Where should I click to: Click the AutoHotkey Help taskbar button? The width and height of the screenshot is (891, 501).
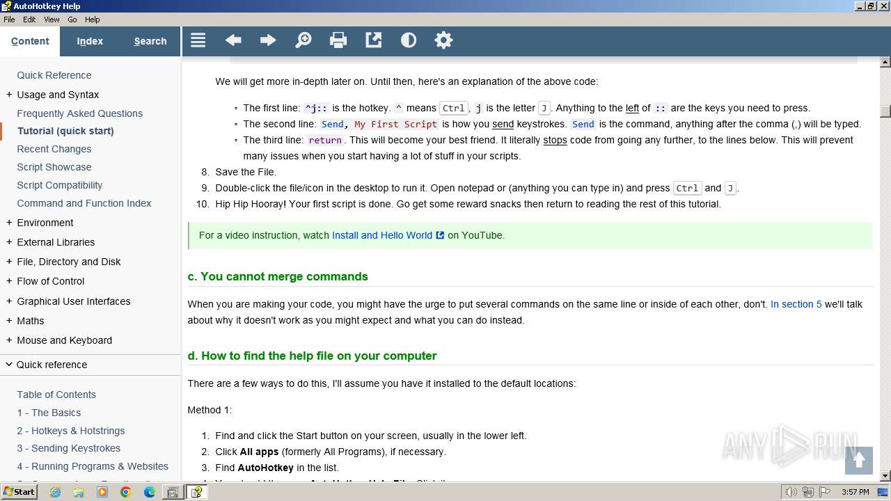click(x=197, y=492)
